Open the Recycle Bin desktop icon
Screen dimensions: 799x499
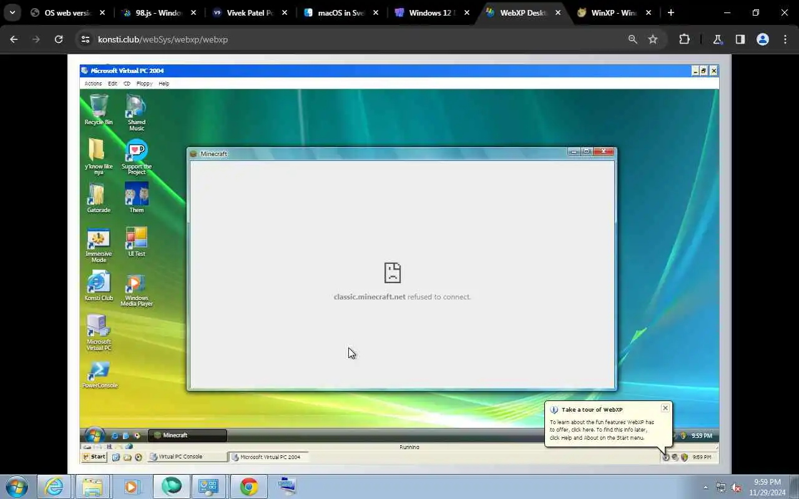[99, 110]
